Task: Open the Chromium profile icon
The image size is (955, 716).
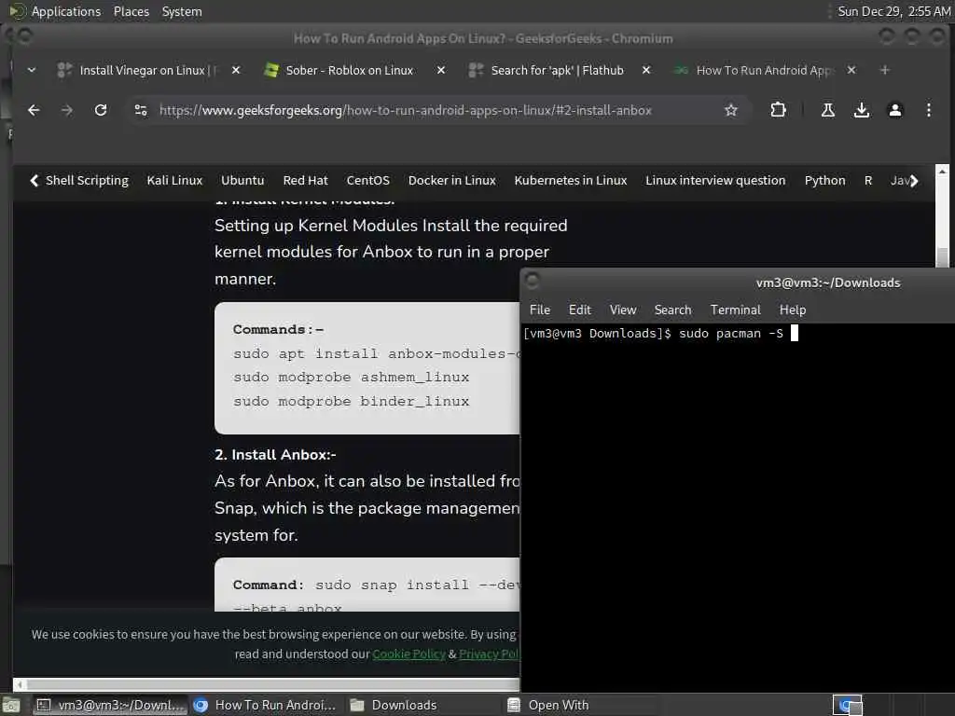Action: pos(894,110)
